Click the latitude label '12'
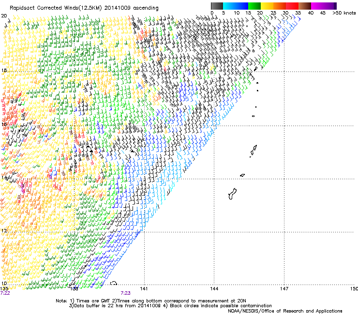This screenshot has width=358, height=314. click(x=4, y=230)
